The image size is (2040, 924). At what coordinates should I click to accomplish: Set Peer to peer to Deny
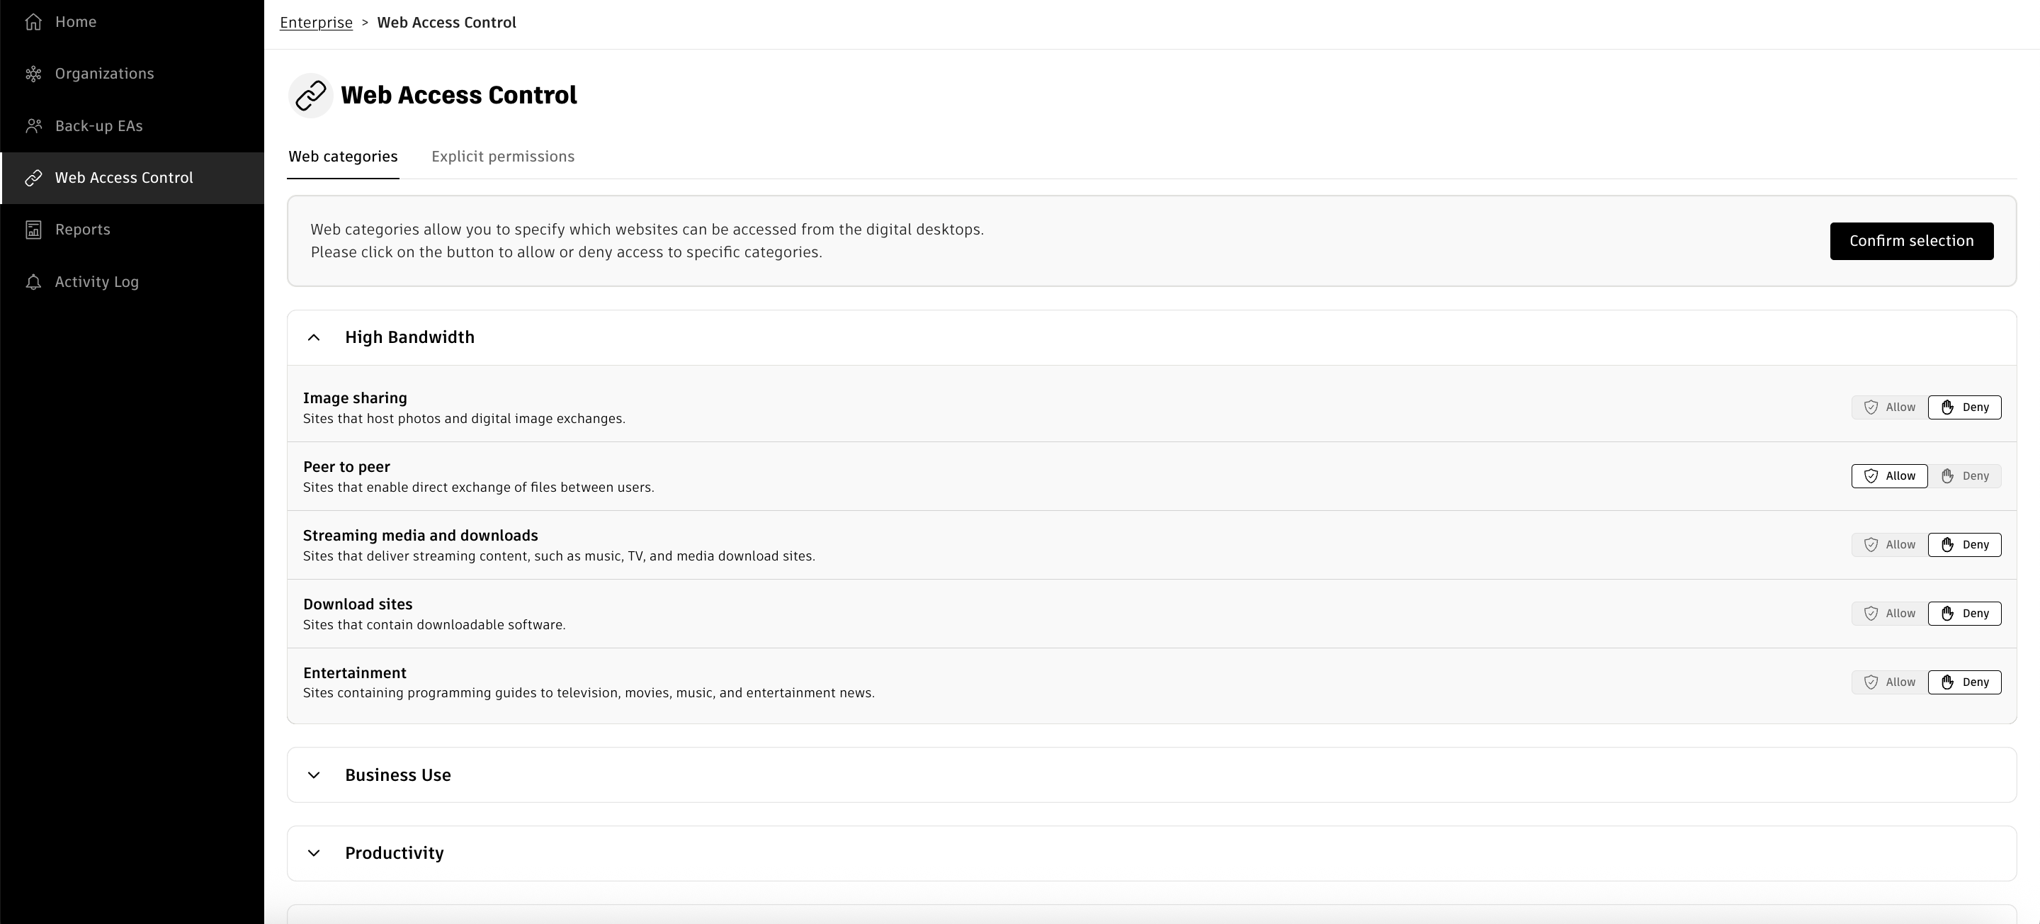[1965, 476]
